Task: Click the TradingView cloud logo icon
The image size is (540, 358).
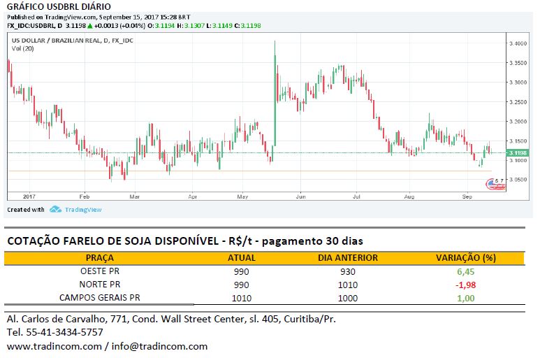Action: point(56,209)
